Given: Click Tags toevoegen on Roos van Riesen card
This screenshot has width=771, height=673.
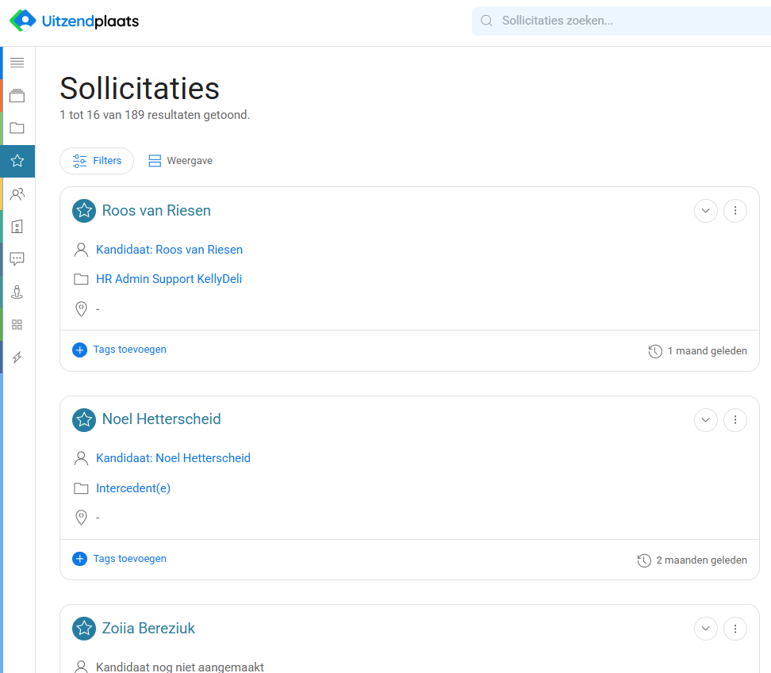Looking at the screenshot, I should coord(120,350).
